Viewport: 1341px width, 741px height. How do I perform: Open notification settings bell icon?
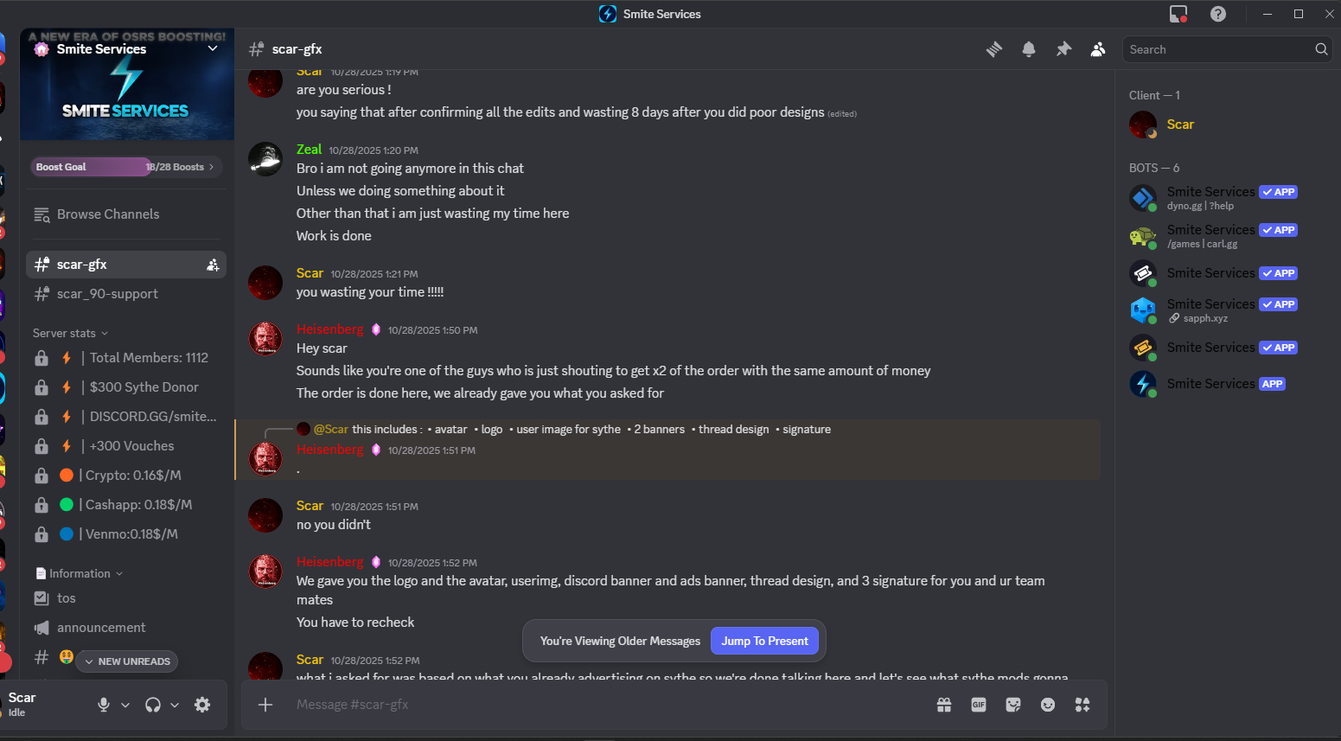point(1029,49)
